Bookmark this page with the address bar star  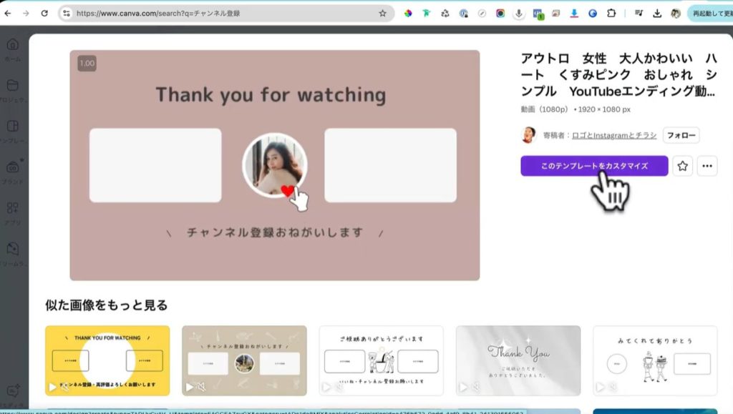(x=382, y=13)
